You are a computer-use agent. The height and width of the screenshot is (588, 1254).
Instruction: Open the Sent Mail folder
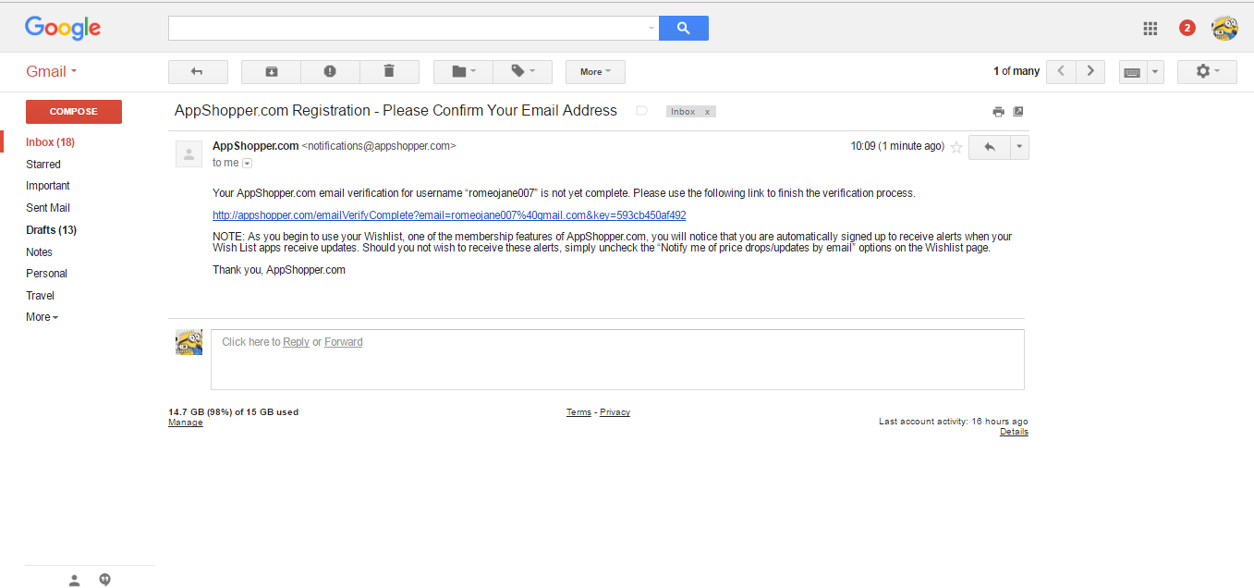point(48,208)
